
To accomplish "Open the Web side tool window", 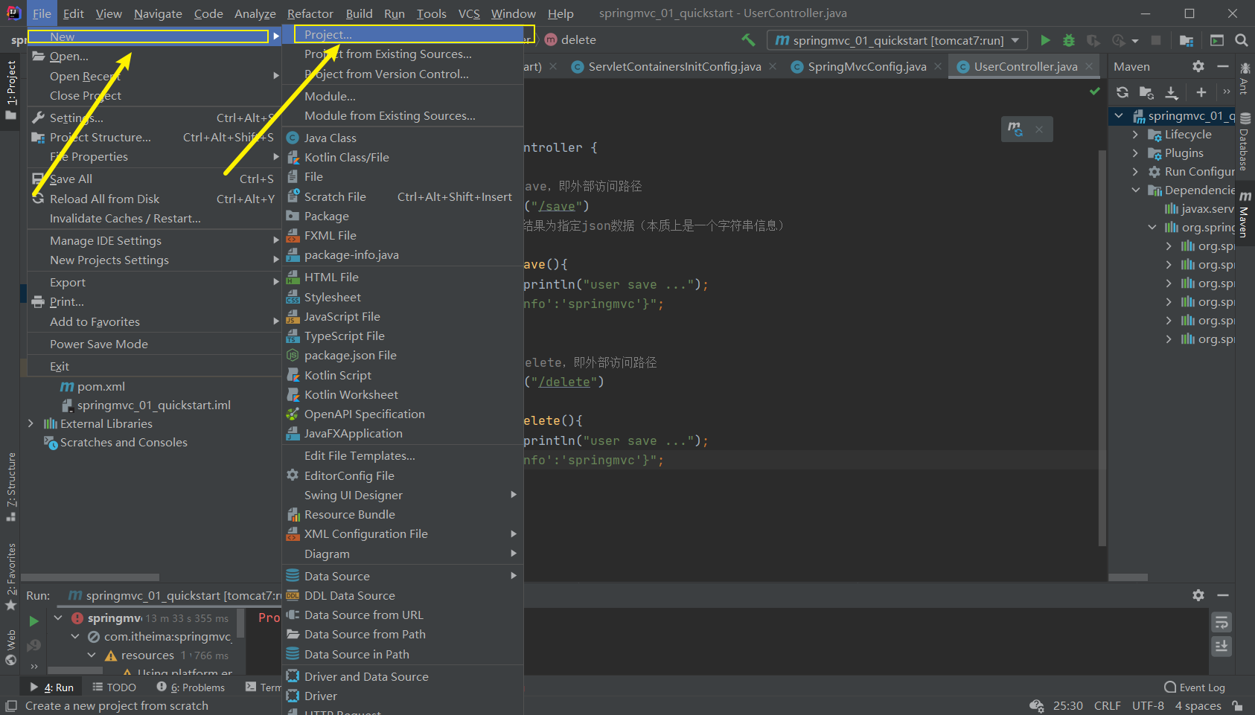I will tap(11, 647).
